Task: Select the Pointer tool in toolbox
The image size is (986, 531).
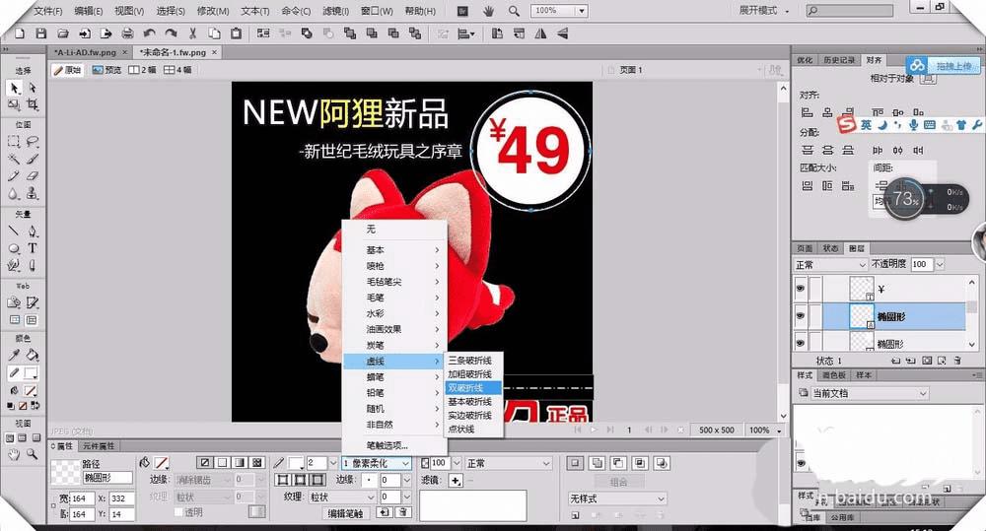Action: (x=14, y=88)
